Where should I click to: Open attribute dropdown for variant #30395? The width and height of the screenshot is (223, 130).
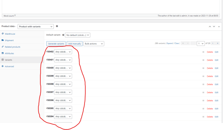pyautogui.click(x=63, y=108)
